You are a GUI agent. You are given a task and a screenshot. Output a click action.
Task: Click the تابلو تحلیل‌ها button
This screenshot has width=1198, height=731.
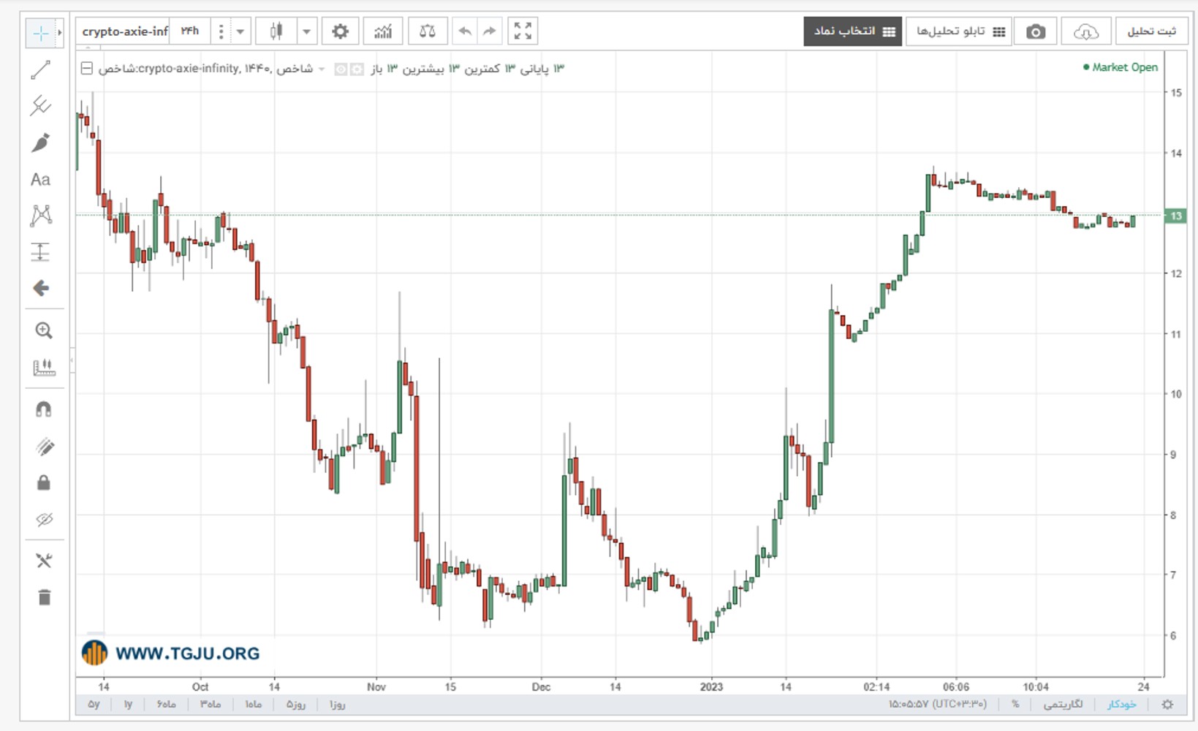959,31
